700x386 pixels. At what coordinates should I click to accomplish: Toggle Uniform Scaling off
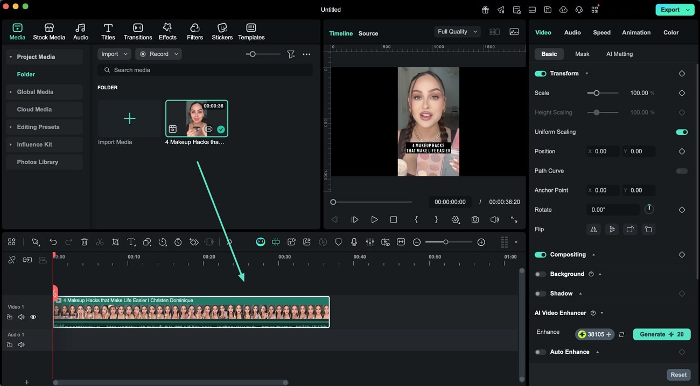(682, 132)
